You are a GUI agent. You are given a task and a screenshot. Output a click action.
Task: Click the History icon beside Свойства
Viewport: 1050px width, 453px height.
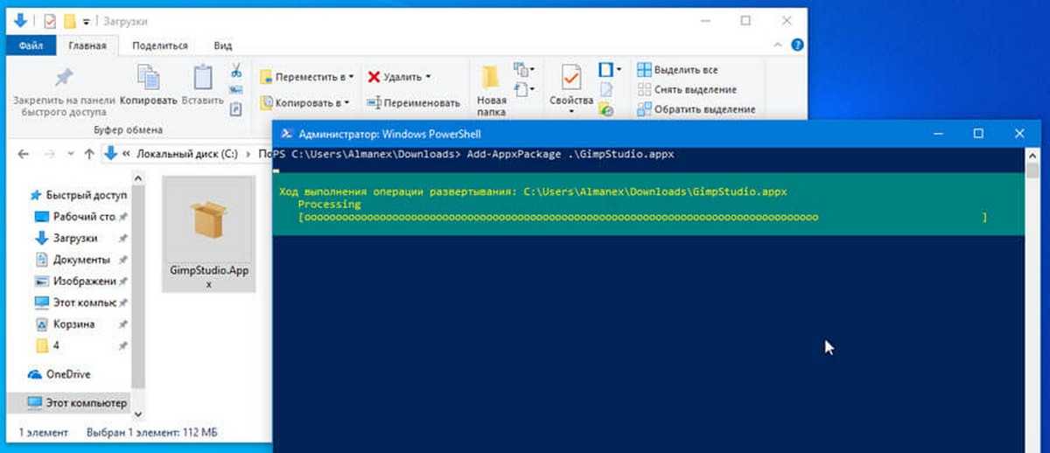606,109
